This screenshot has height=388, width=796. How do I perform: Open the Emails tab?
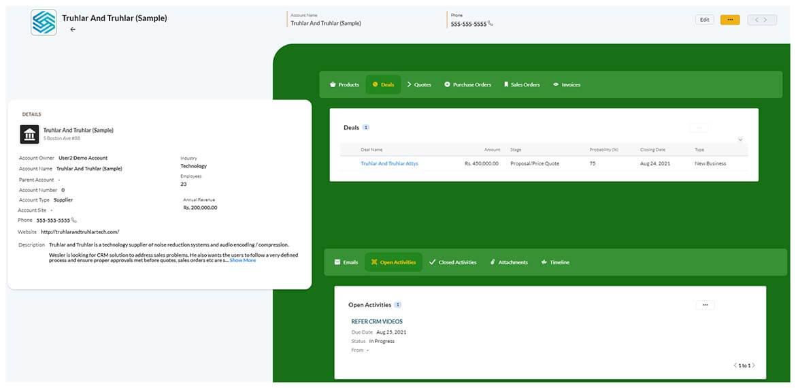point(346,262)
